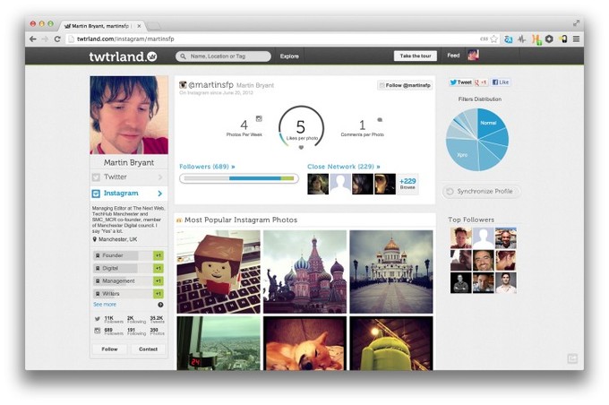The image size is (609, 405).
Task: Open the city skyline photo
Action: 219,343
